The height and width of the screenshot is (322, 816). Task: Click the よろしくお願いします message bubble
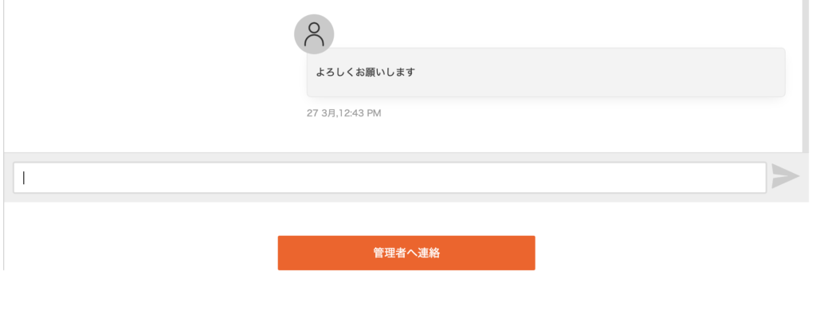(x=545, y=73)
